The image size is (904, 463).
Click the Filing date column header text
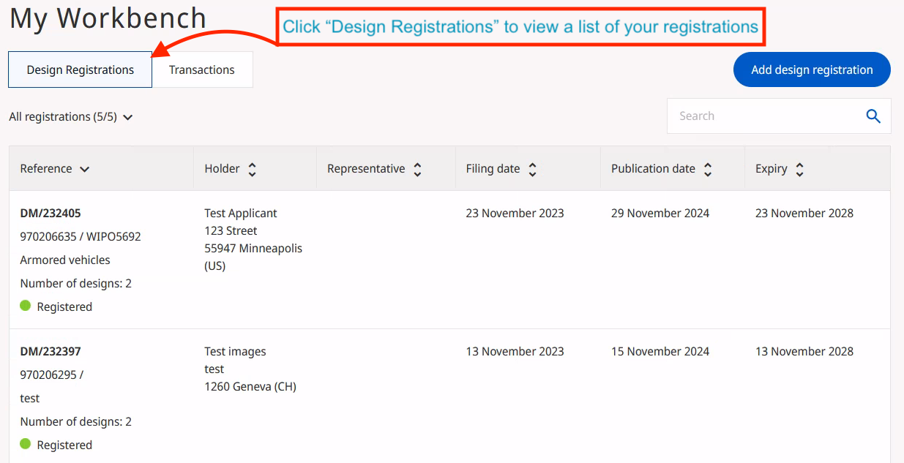tap(493, 169)
